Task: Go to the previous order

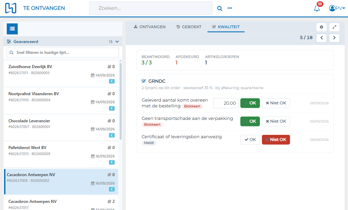Action: click(x=321, y=38)
